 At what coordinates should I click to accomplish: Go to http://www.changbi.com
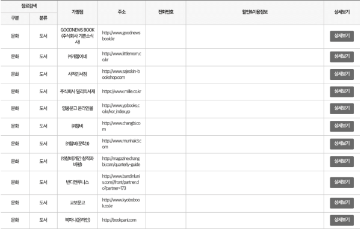click(121, 126)
